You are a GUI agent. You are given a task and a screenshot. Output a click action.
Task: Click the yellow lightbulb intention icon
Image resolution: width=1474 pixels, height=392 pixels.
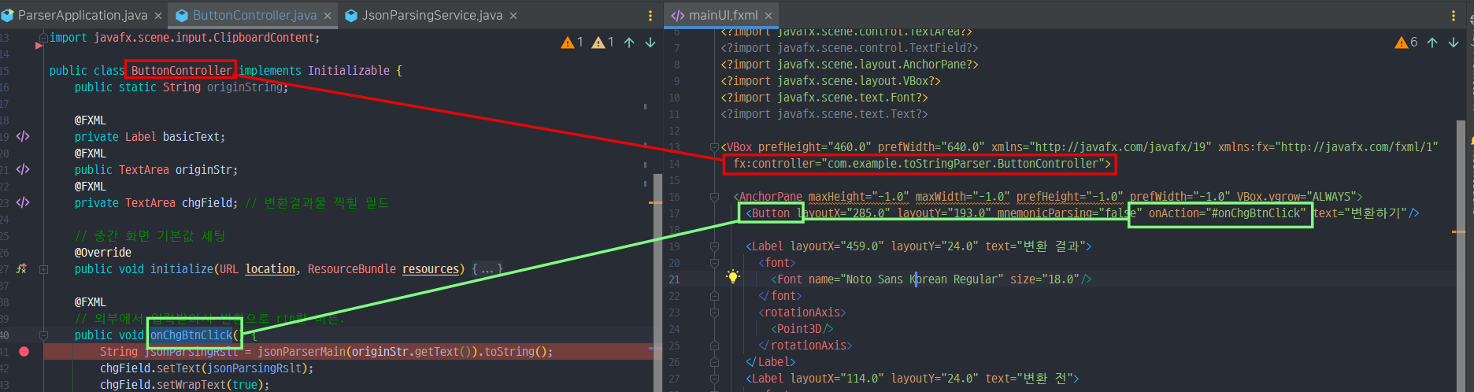coord(733,277)
